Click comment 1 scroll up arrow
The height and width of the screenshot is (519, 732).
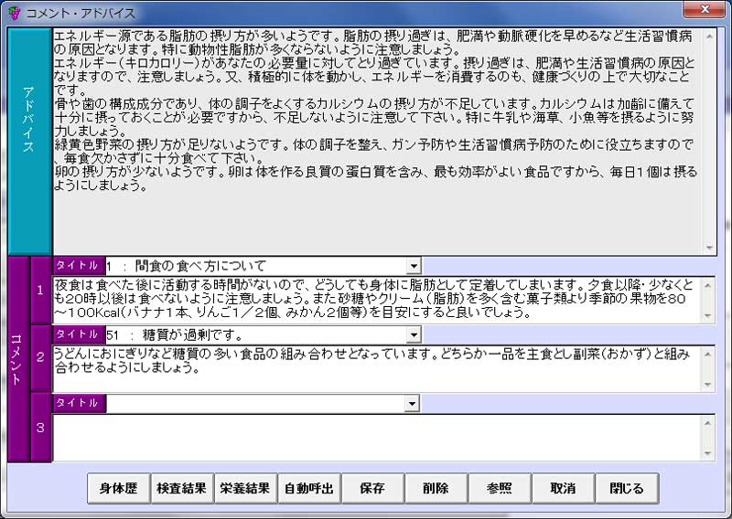pos(707,284)
